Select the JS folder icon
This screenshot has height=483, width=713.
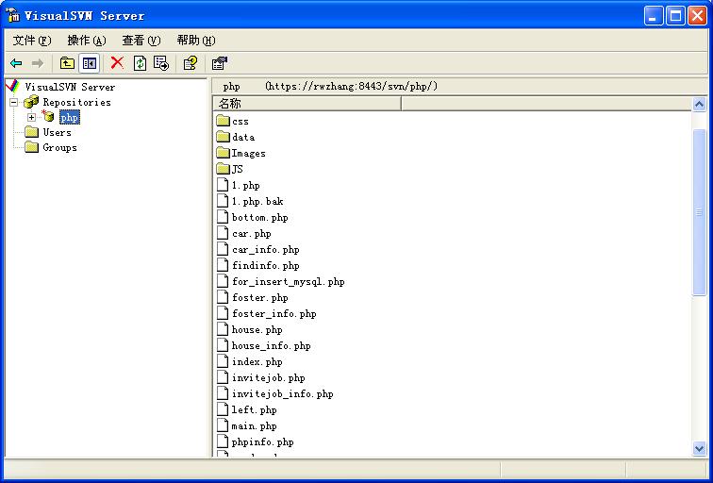coord(223,169)
